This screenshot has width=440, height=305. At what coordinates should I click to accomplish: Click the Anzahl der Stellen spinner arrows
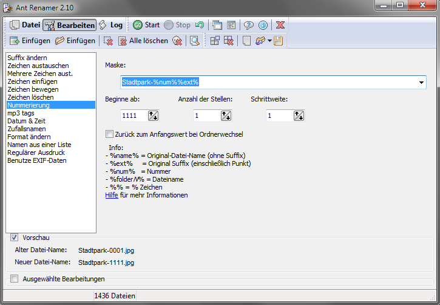pyautogui.click(x=226, y=115)
